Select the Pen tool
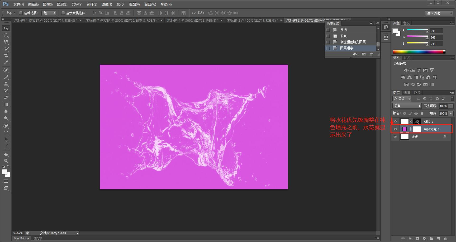 (x=6, y=126)
